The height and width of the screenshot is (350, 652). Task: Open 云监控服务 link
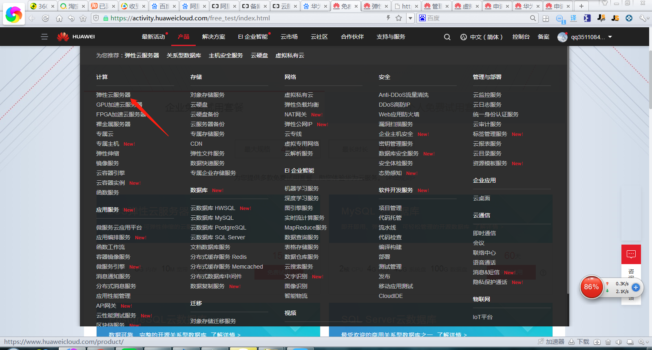point(487,95)
